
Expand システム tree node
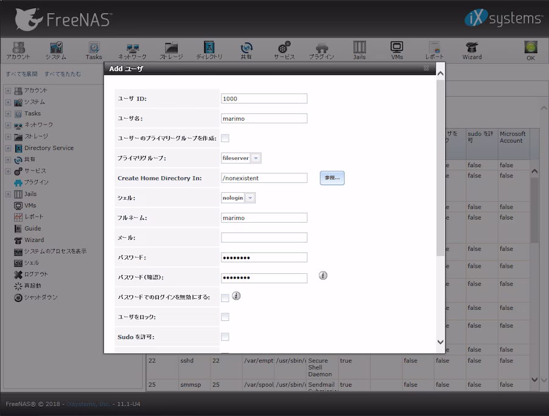coord(8,102)
